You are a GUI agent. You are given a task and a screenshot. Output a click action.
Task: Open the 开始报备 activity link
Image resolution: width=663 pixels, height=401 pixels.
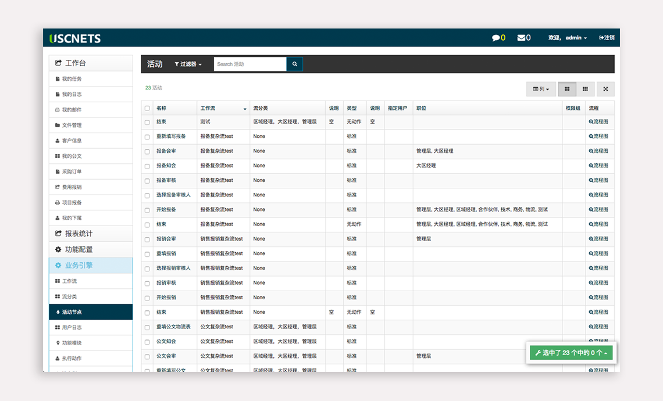[166, 210]
